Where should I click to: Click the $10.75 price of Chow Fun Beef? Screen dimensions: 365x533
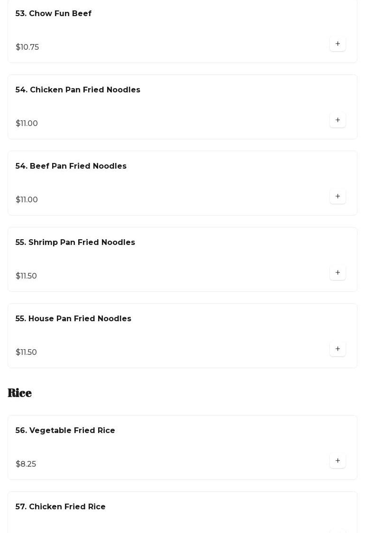coord(27,47)
